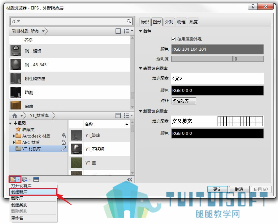
Task: Open the asset browser icon
Action: pos(36,179)
